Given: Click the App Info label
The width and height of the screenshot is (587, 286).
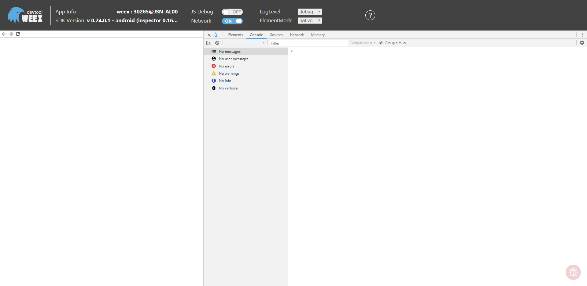Looking at the screenshot, I should pos(65,12).
